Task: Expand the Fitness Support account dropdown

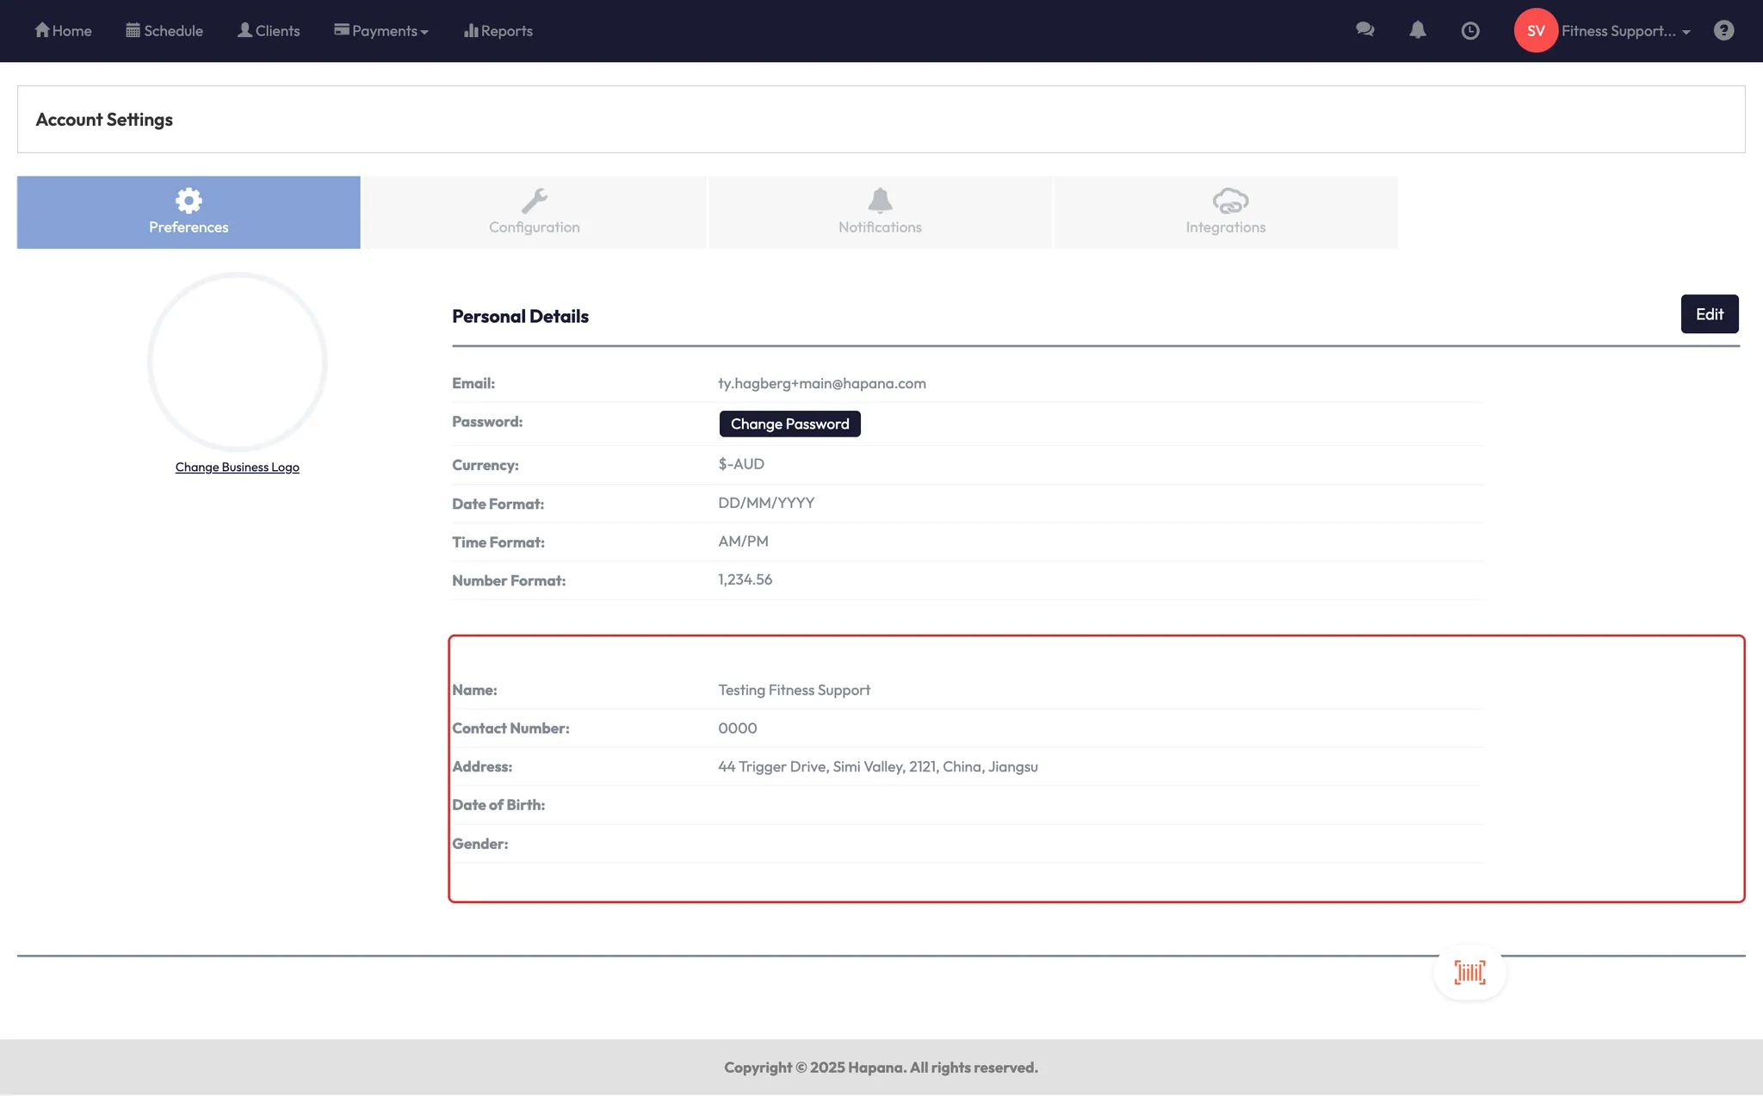Action: 1625,31
